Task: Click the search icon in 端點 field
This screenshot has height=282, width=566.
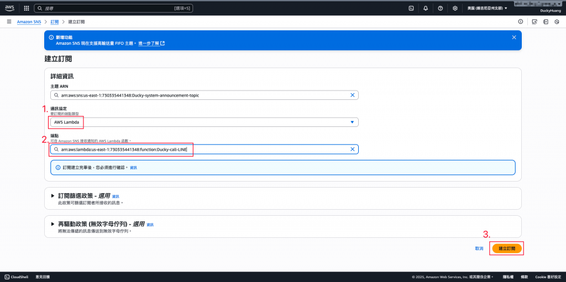Action: [56, 150]
